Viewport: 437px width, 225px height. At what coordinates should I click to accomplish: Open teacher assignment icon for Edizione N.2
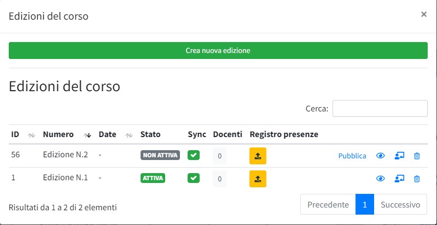(x=399, y=156)
